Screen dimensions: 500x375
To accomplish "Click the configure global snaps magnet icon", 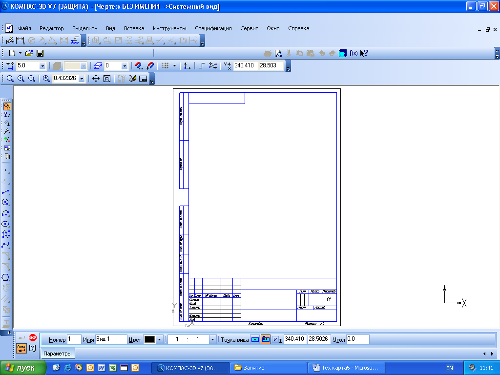I will 139,66.
